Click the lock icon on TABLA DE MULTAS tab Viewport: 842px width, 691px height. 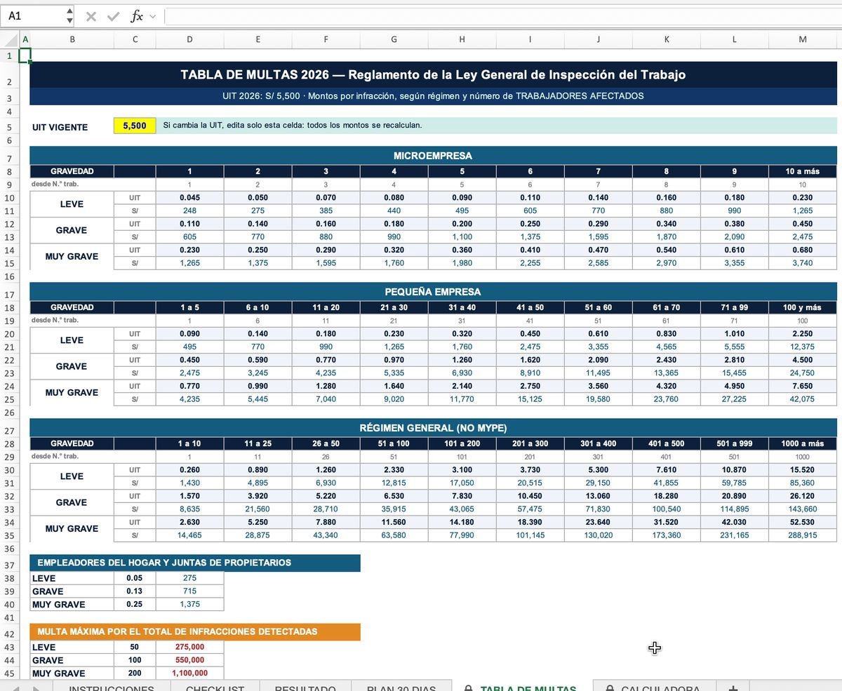469,689
